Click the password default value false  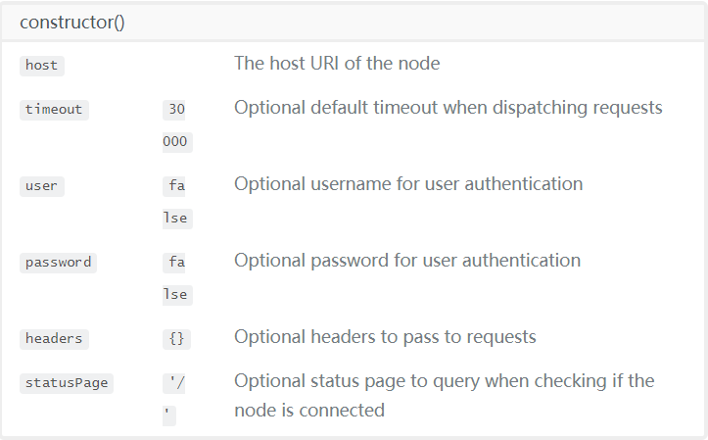[x=177, y=278]
